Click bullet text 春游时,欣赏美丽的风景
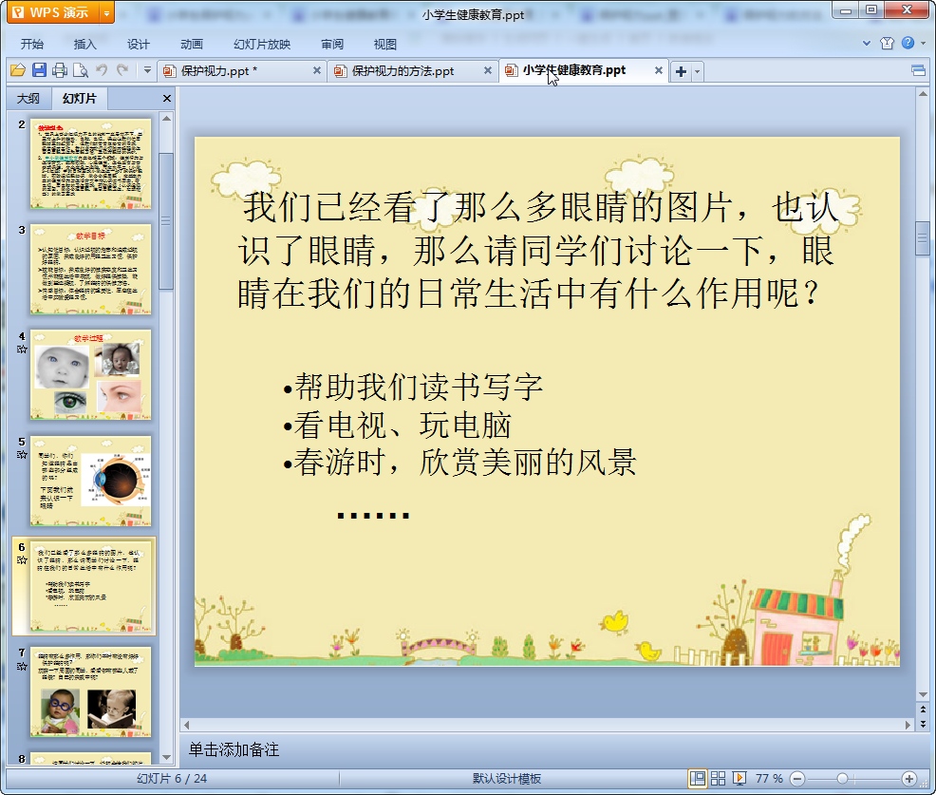The image size is (936, 795). [x=465, y=463]
